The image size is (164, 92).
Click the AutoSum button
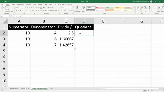click(x=152, y=7)
